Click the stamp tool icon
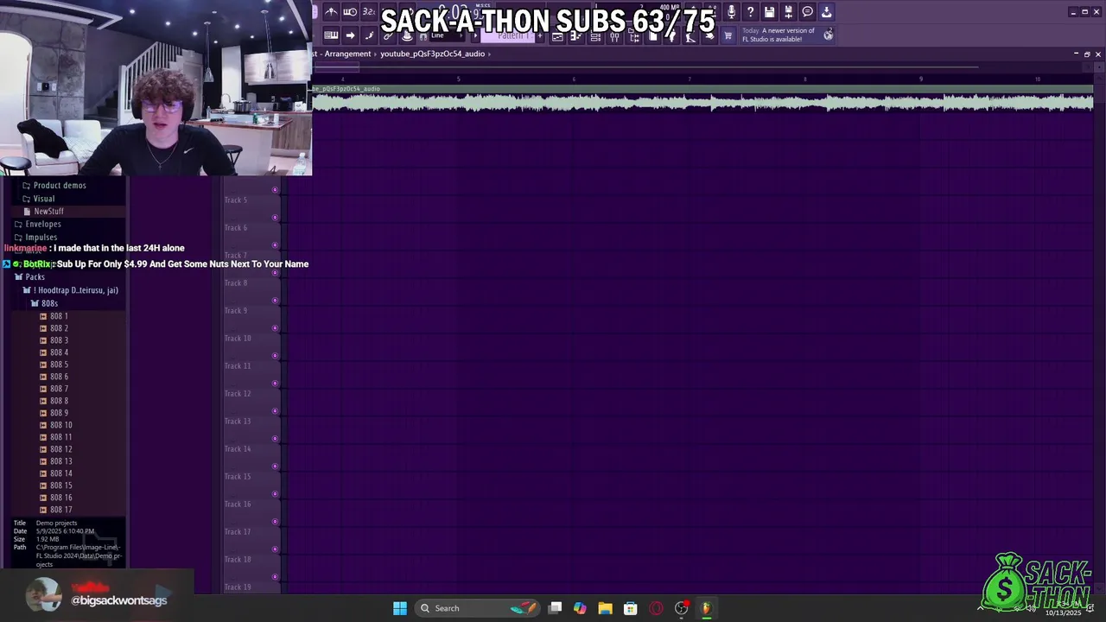The image size is (1106, 622). point(407,35)
